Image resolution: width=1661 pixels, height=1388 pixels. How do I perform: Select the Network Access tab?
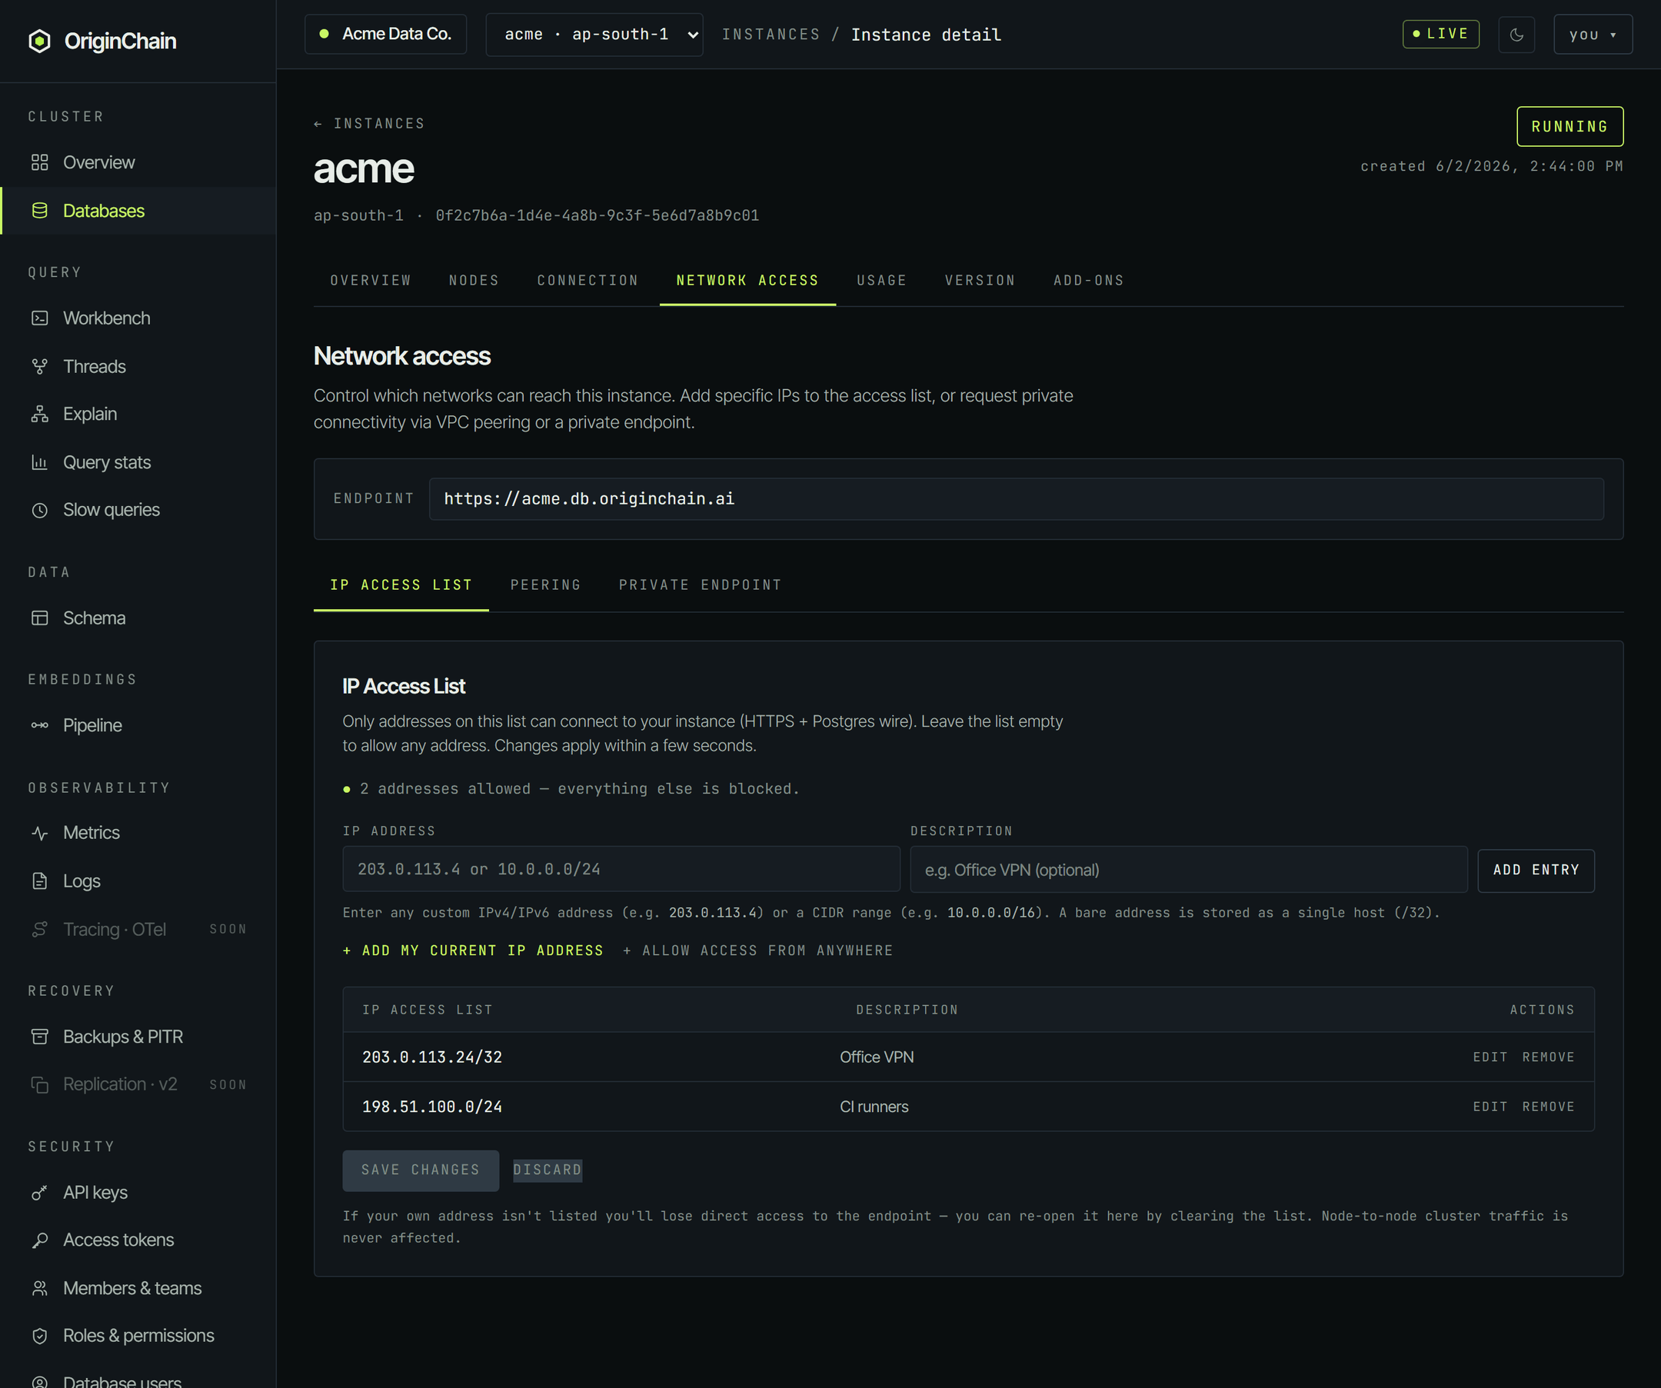point(747,281)
